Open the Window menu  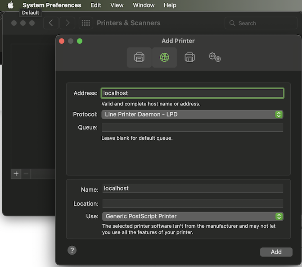click(x=144, y=5)
